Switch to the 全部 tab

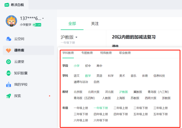[x=72, y=24]
